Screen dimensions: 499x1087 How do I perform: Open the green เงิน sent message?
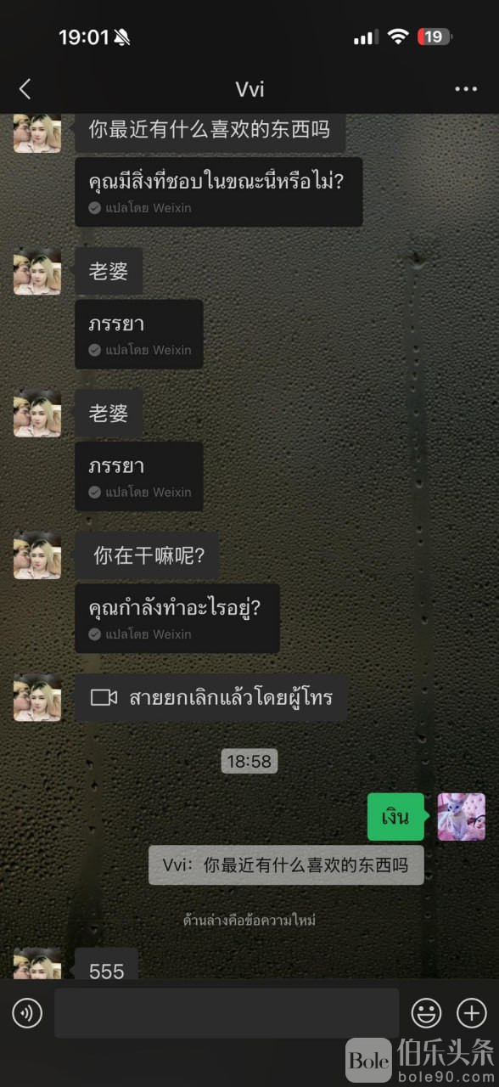click(395, 817)
